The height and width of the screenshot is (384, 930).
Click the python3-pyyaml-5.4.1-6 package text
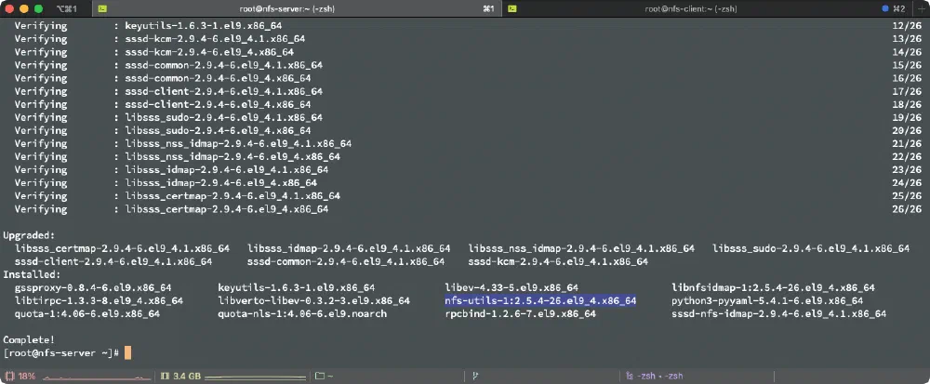(x=767, y=300)
